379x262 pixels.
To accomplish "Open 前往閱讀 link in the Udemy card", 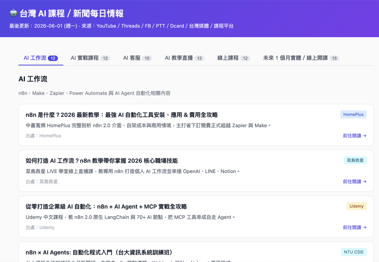I will tap(355, 227).
